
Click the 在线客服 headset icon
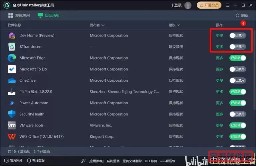coord(29,161)
